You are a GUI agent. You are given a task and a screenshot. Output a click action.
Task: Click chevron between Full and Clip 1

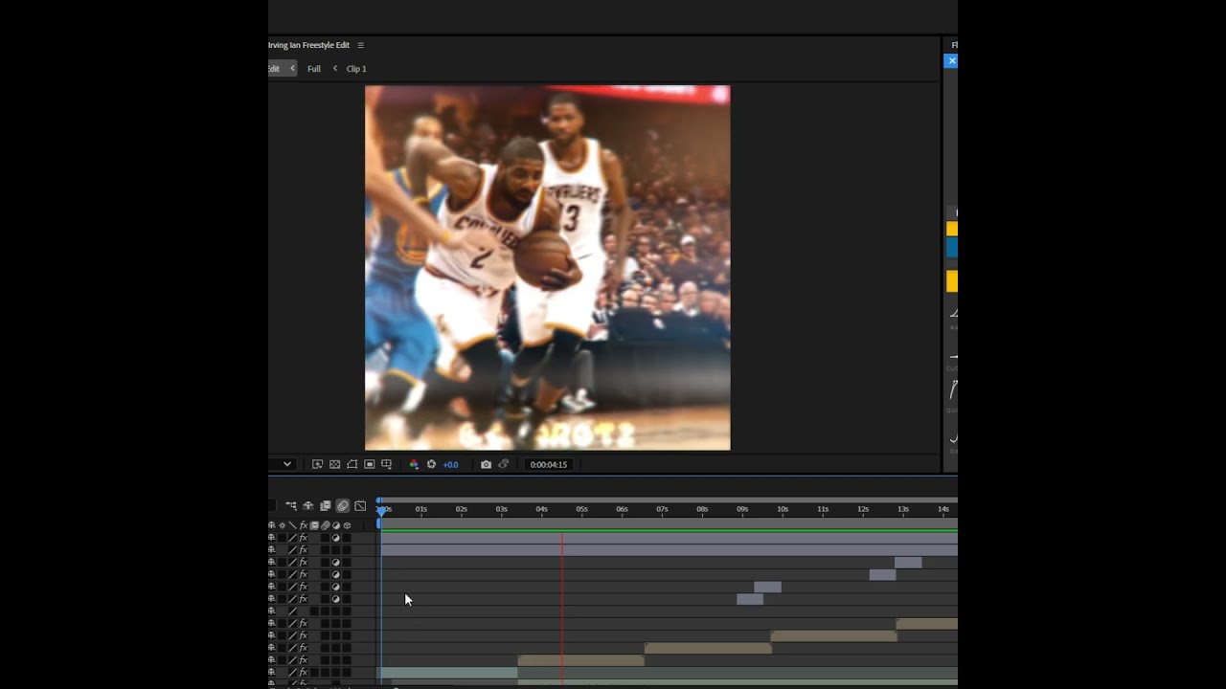334,69
